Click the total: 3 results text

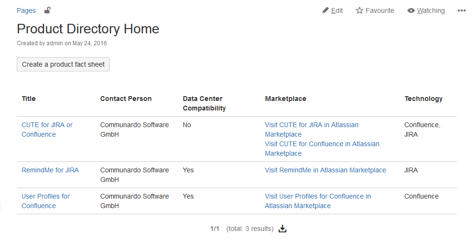click(x=250, y=229)
